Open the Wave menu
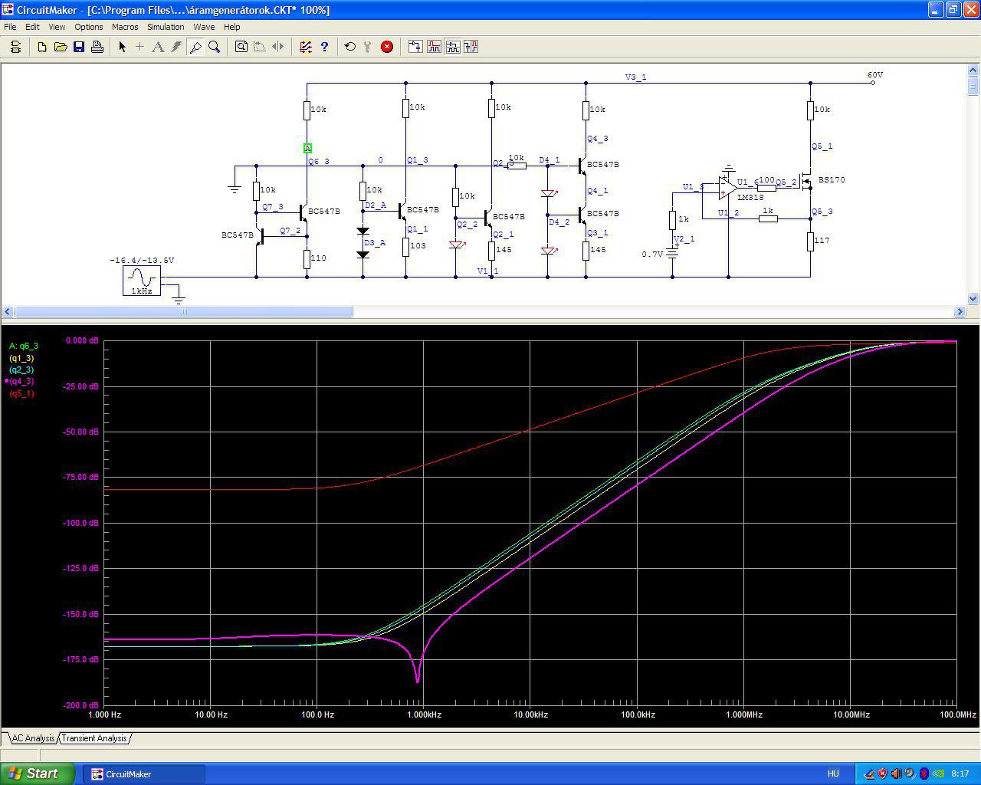981x785 pixels. pyautogui.click(x=204, y=27)
